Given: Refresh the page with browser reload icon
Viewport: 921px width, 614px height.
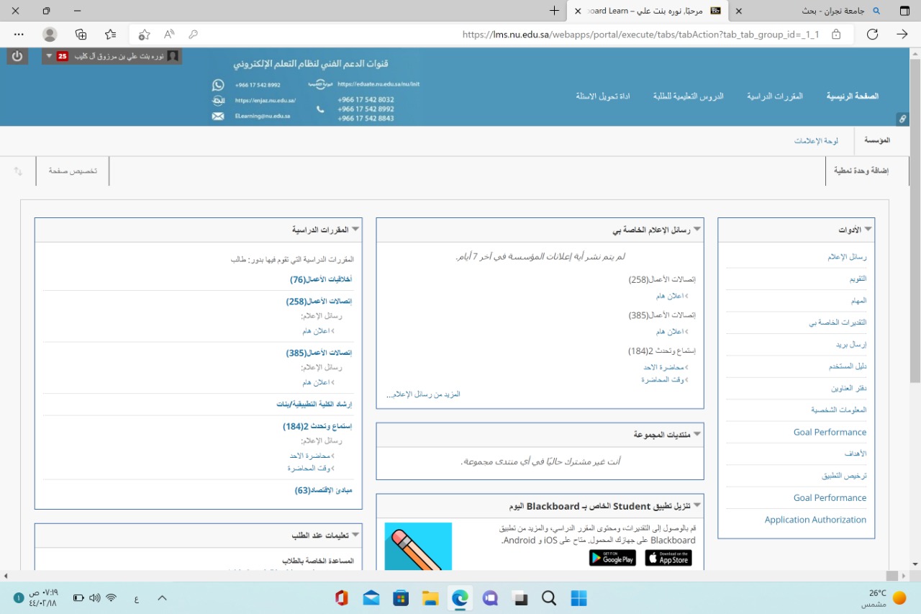Looking at the screenshot, I should tap(872, 34).
